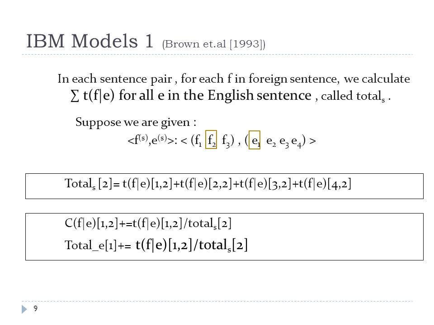Click the IBM Models 1 title
Screen dimensions: 434x325
point(90,41)
